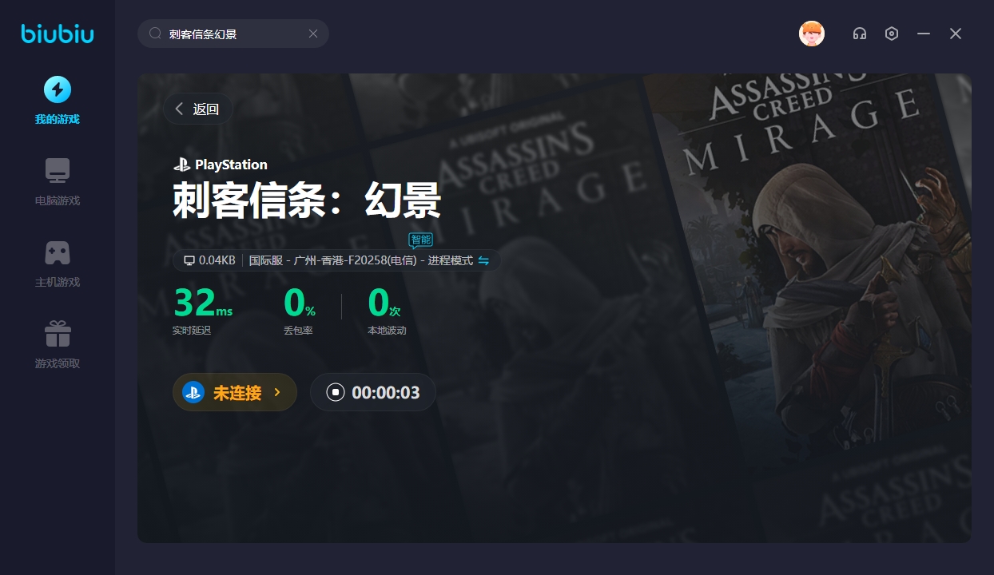Stop acceleration with the stop icon
This screenshot has width=994, height=575.
[x=336, y=392]
